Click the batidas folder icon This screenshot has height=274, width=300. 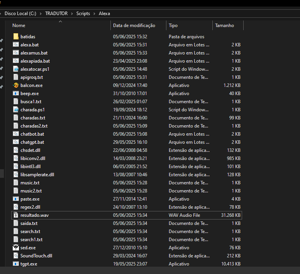[x=16, y=37]
